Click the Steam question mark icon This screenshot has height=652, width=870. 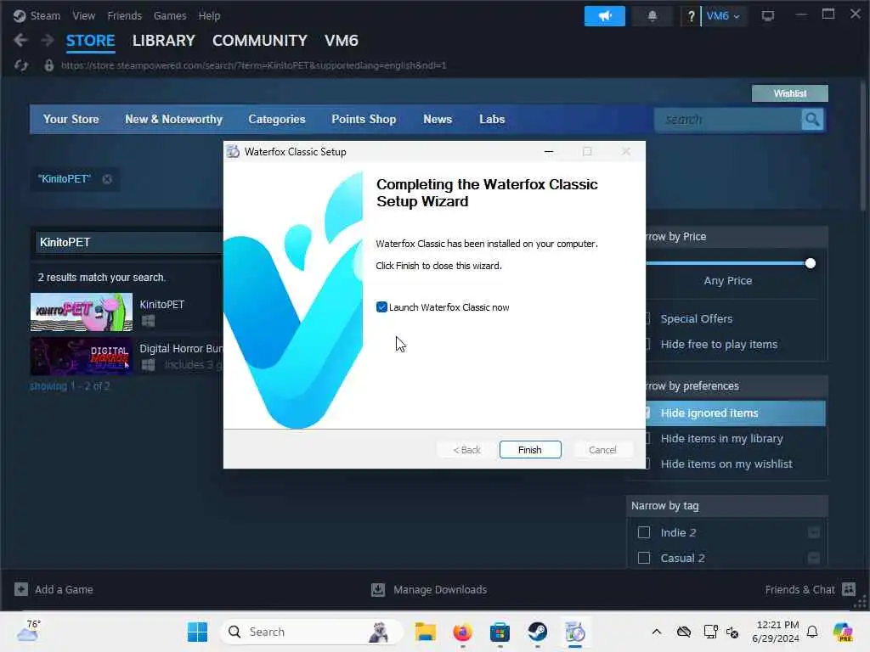[x=691, y=16]
